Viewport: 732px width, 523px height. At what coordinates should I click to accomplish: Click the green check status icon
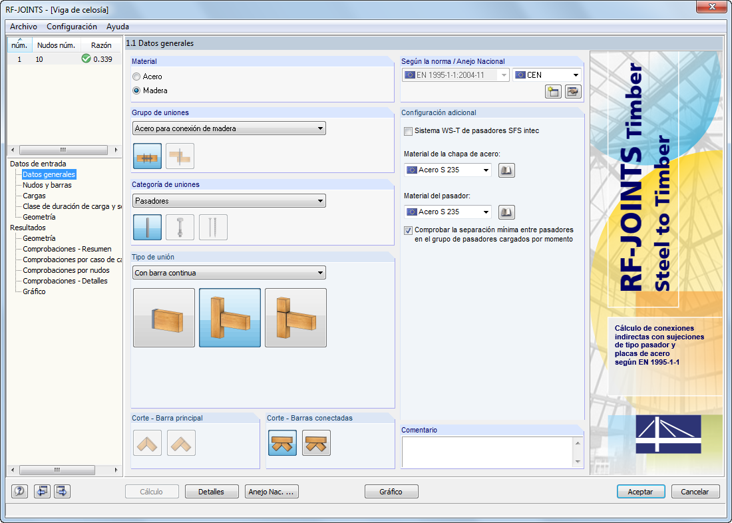click(86, 59)
